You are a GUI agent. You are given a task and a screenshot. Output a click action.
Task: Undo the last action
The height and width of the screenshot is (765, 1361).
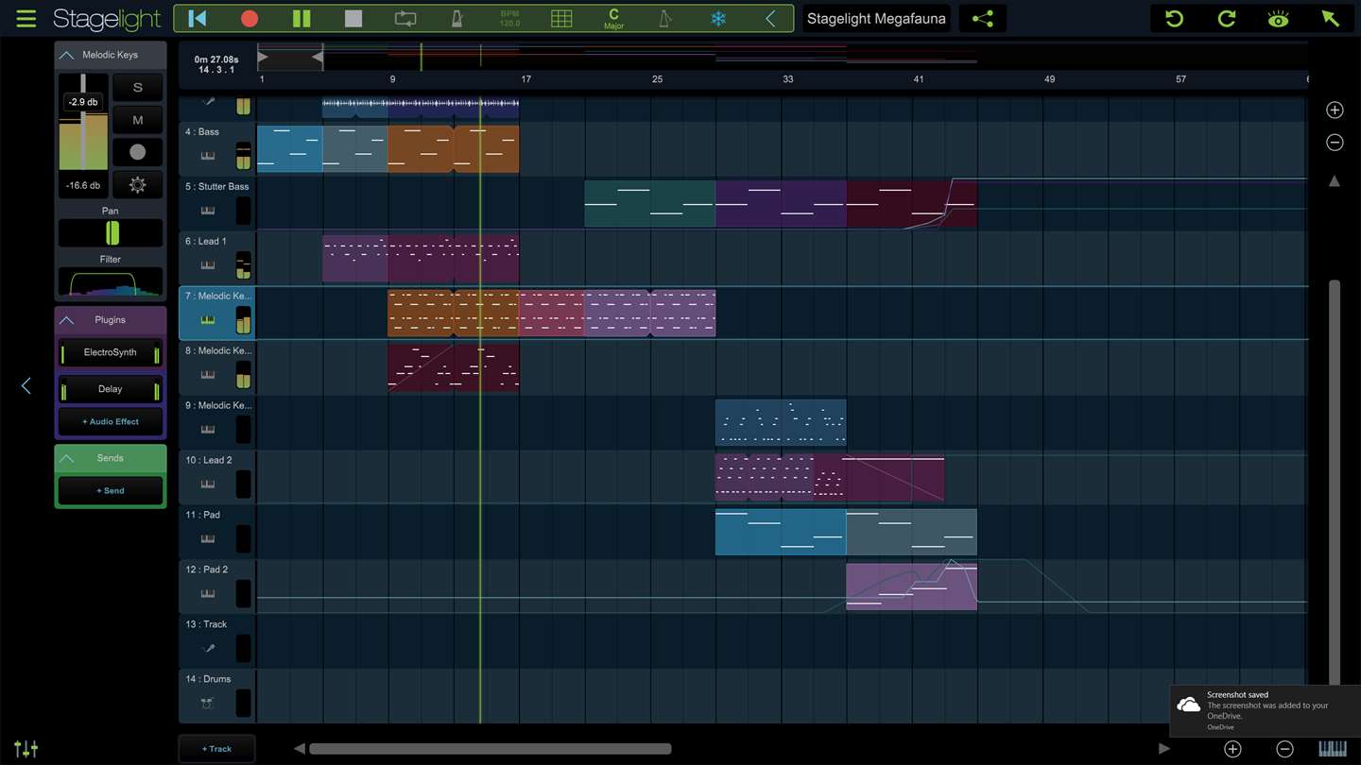click(1175, 19)
